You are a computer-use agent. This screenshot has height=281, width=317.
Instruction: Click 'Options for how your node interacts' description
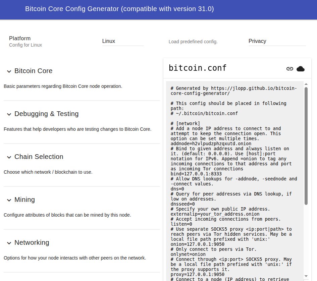click(75, 258)
